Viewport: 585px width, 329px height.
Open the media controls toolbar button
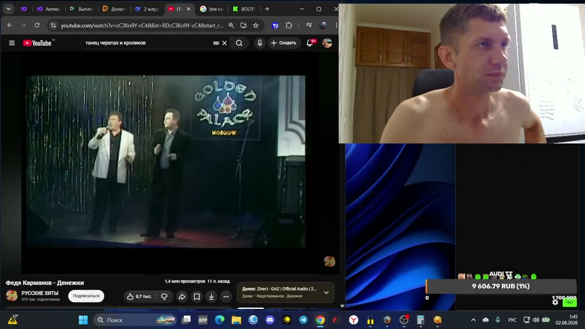309,26
